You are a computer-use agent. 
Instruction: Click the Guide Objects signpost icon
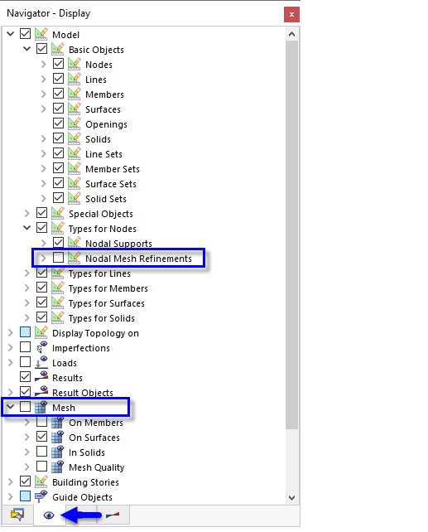pyautogui.click(x=41, y=496)
